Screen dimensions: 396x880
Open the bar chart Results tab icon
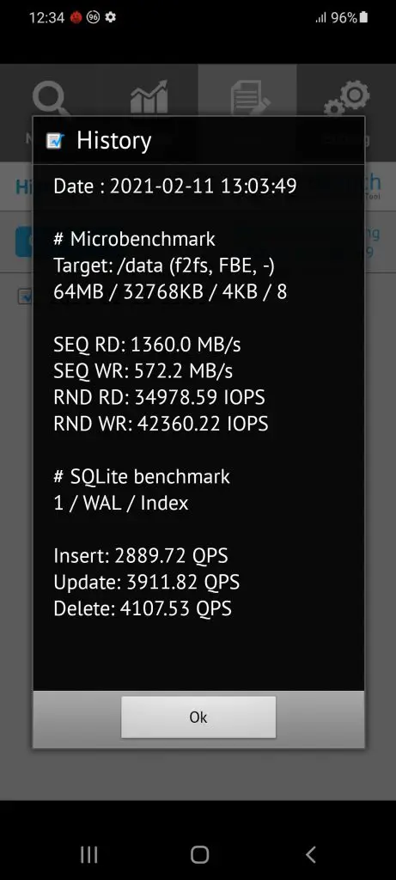click(149, 97)
